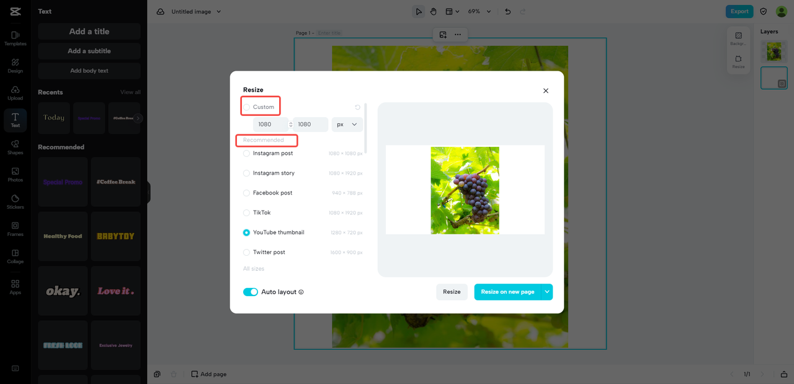The height and width of the screenshot is (384, 794).
Task: Open the Apps sidebar panel
Action: [x=15, y=287]
